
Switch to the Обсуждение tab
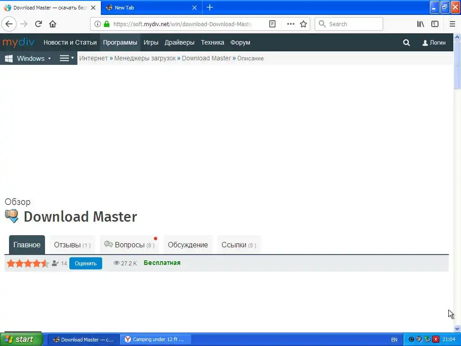pos(188,245)
